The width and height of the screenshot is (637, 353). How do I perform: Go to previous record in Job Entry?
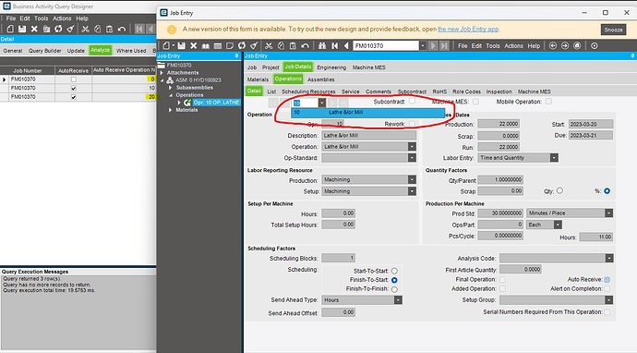pos(346,46)
